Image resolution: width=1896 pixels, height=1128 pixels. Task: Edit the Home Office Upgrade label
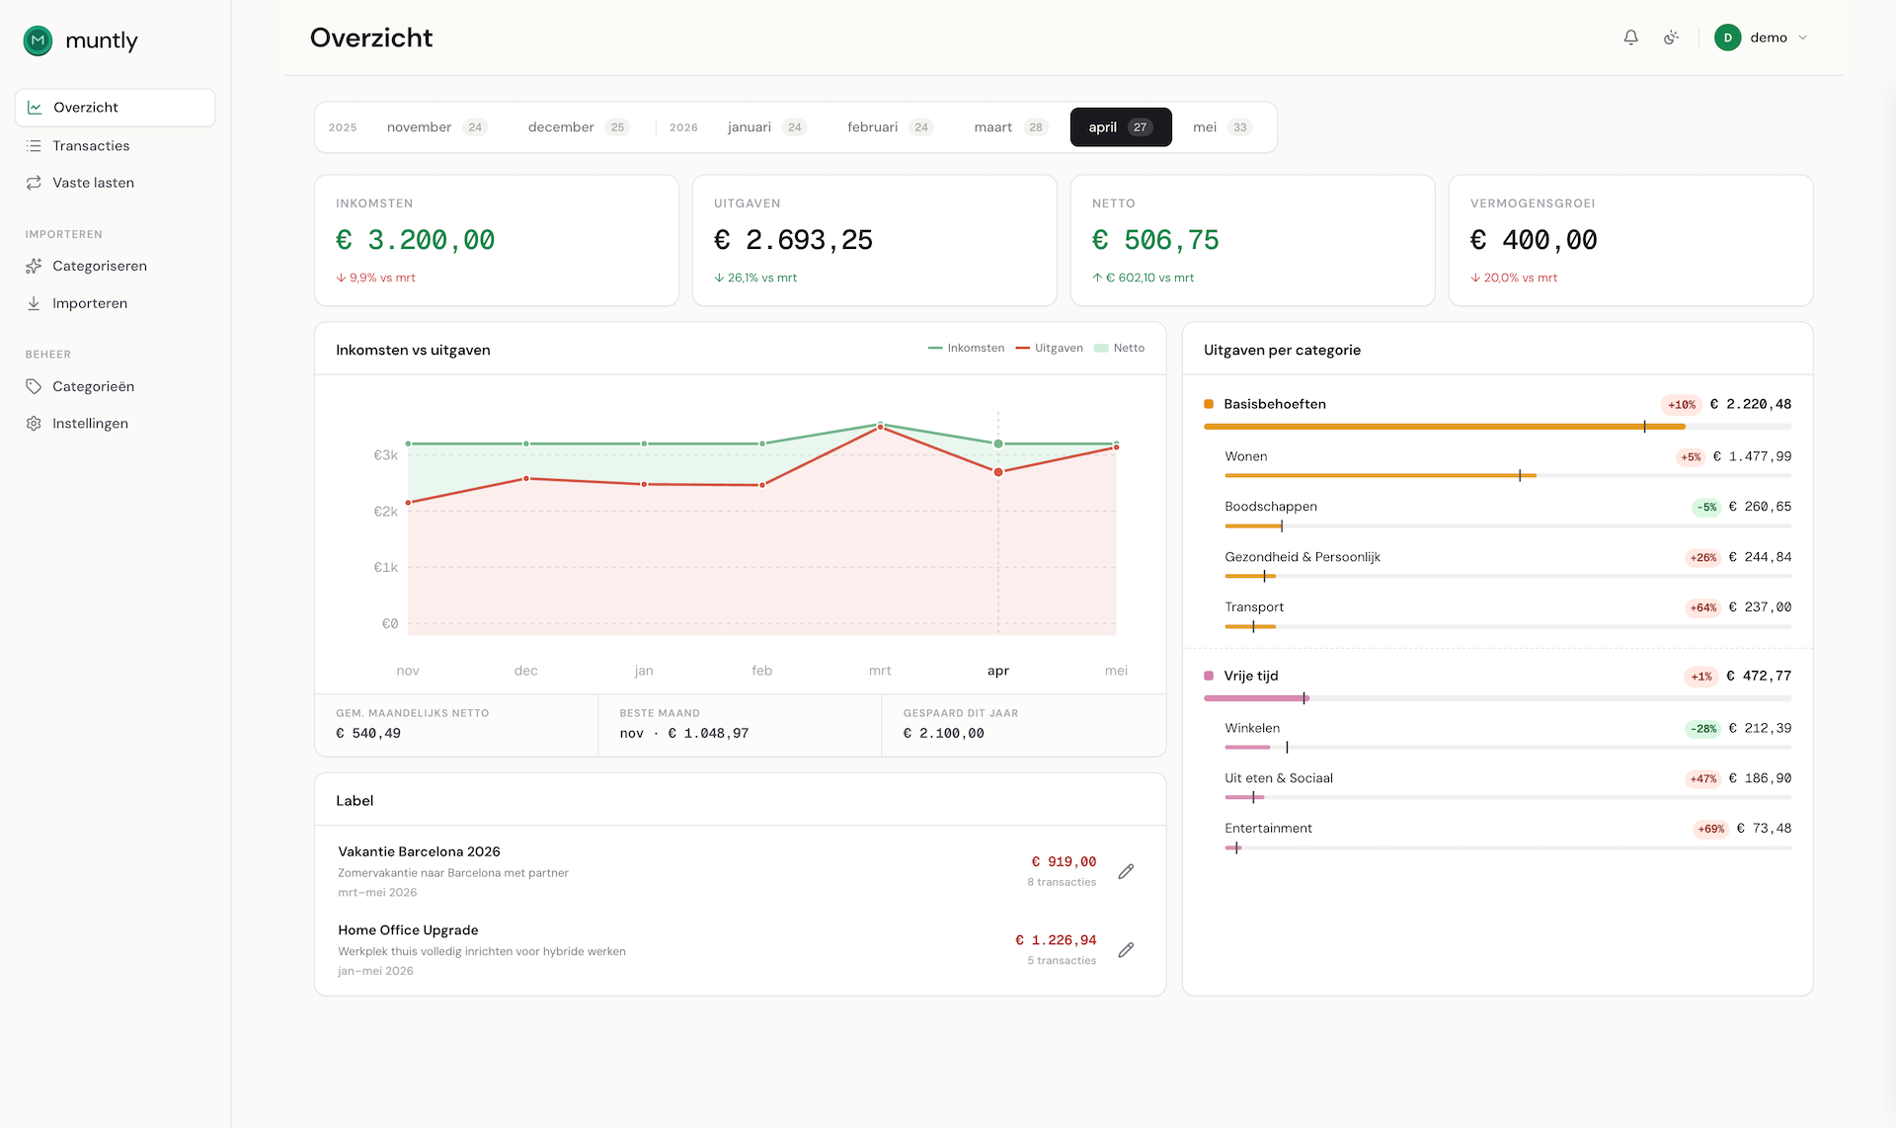(x=1126, y=950)
